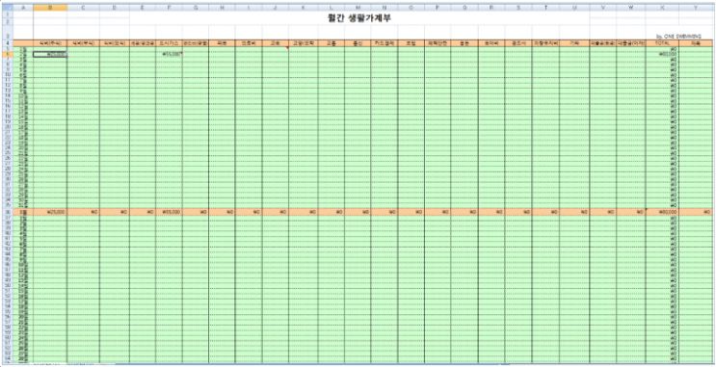The image size is (716, 367).
Task: Click the title 월간 생활가계부
Action: 359,18
